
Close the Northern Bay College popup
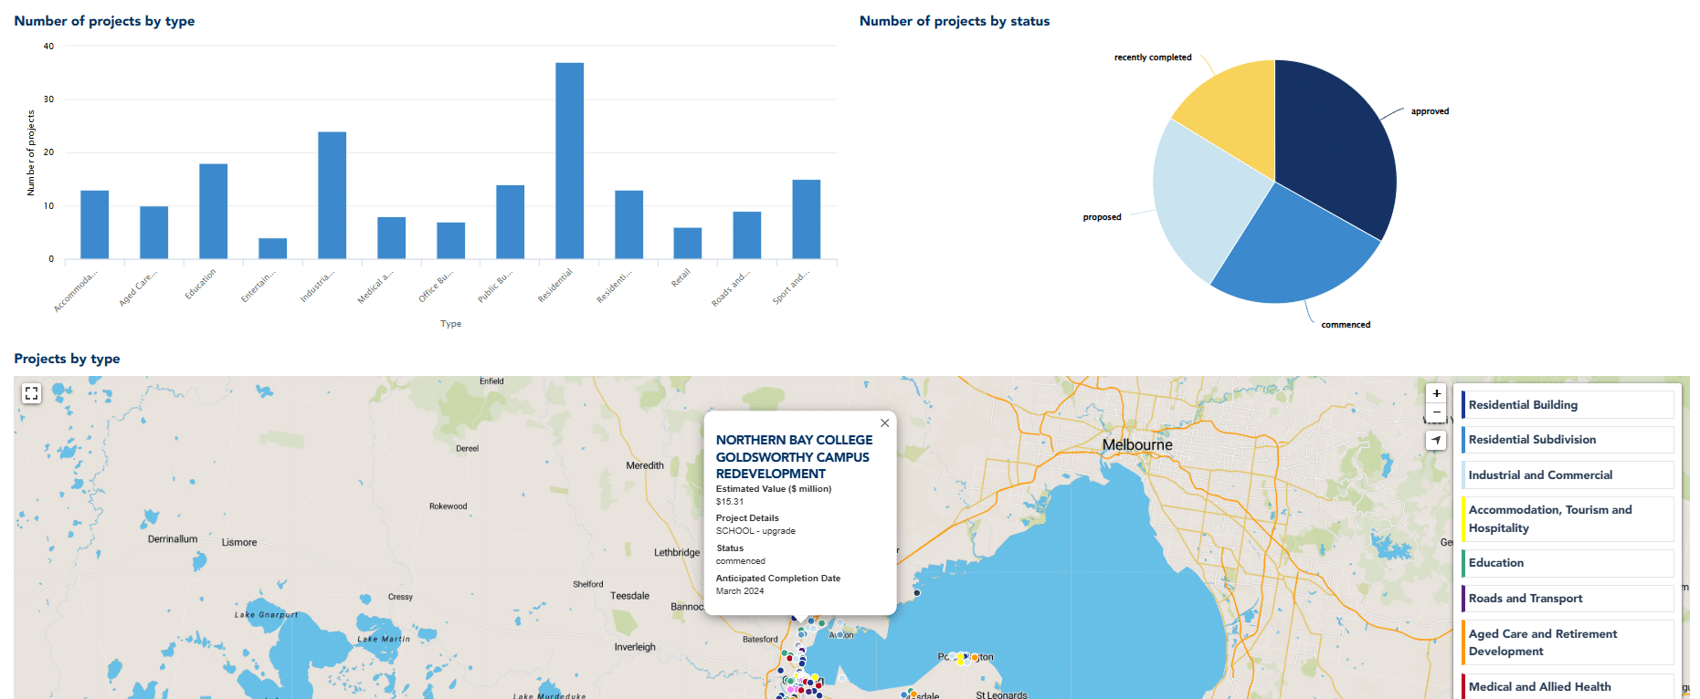click(x=884, y=423)
